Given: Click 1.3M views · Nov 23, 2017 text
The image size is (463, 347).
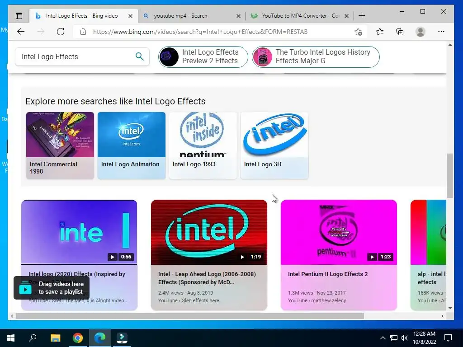Looking at the screenshot, I should (x=317, y=293).
